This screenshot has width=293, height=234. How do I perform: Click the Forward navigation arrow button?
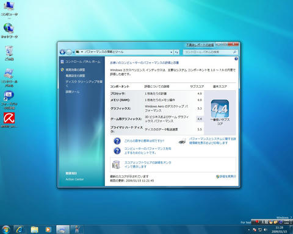coord(69,52)
